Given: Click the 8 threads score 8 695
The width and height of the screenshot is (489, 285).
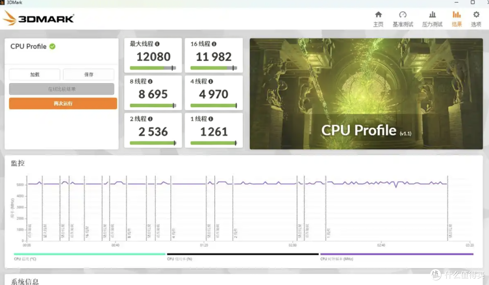Looking at the screenshot, I should tap(153, 94).
